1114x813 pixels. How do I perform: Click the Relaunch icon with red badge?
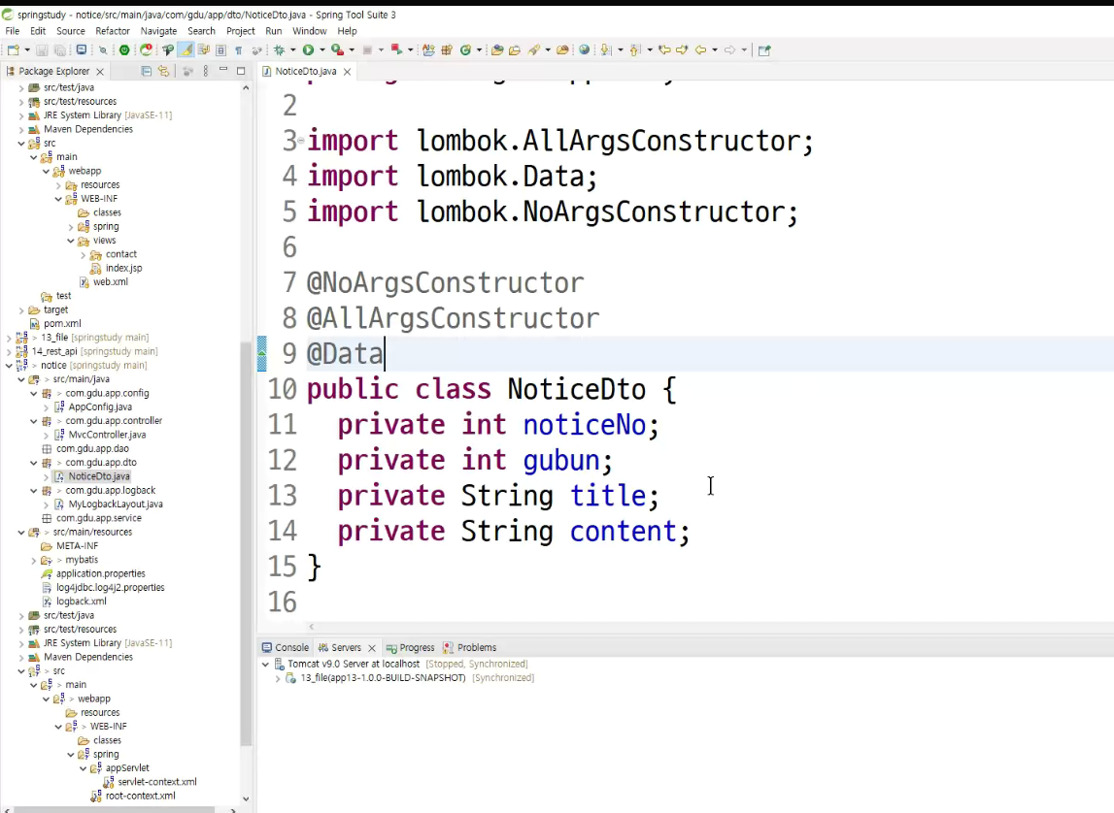146,49
